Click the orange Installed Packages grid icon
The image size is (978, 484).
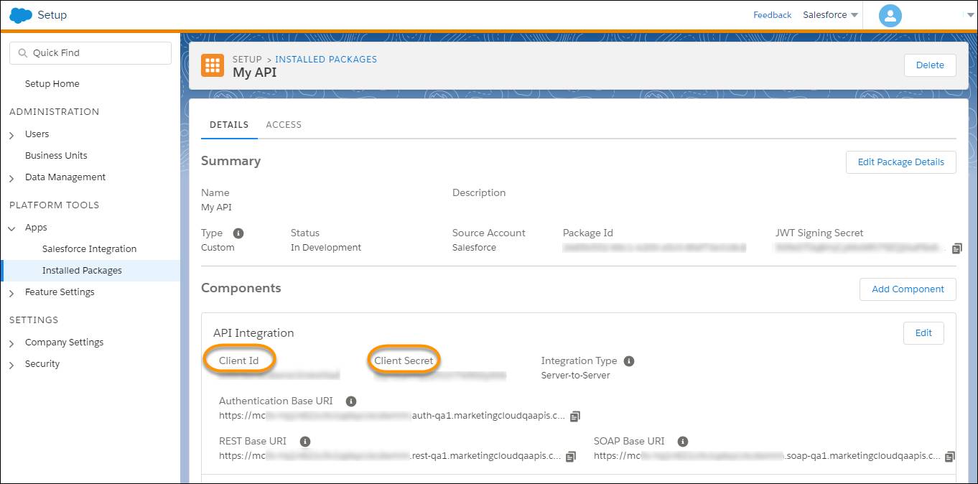tap(212, 65)
